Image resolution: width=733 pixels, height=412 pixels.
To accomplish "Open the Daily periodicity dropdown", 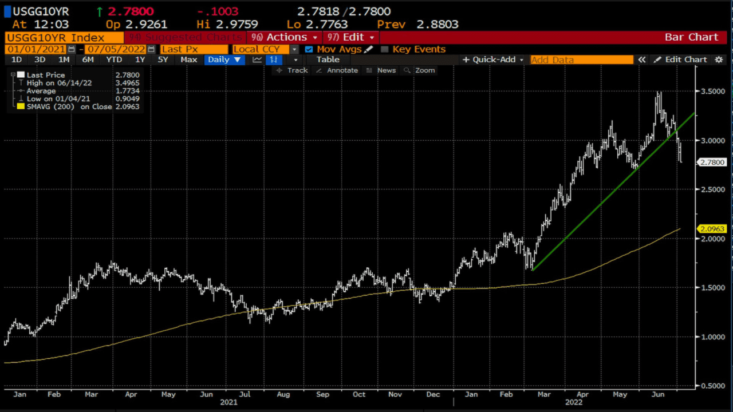I will (224, 60).
